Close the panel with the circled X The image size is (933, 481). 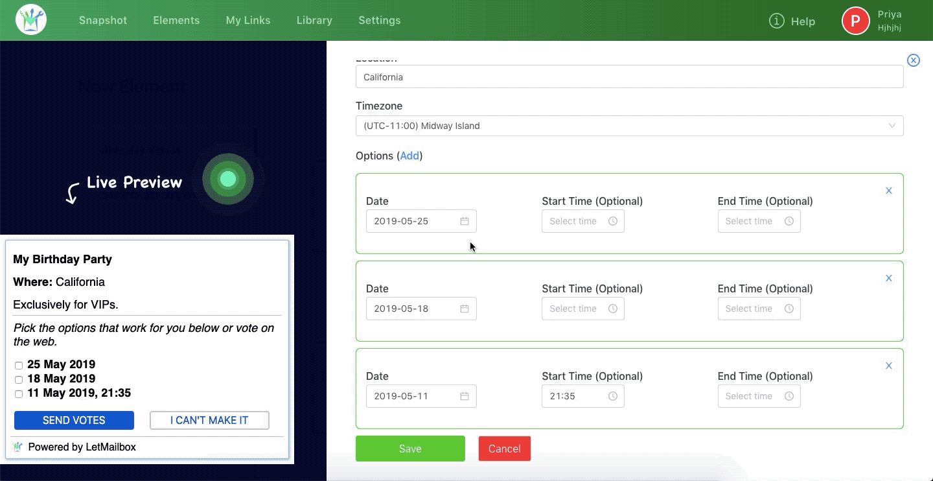tap(913, 60)
